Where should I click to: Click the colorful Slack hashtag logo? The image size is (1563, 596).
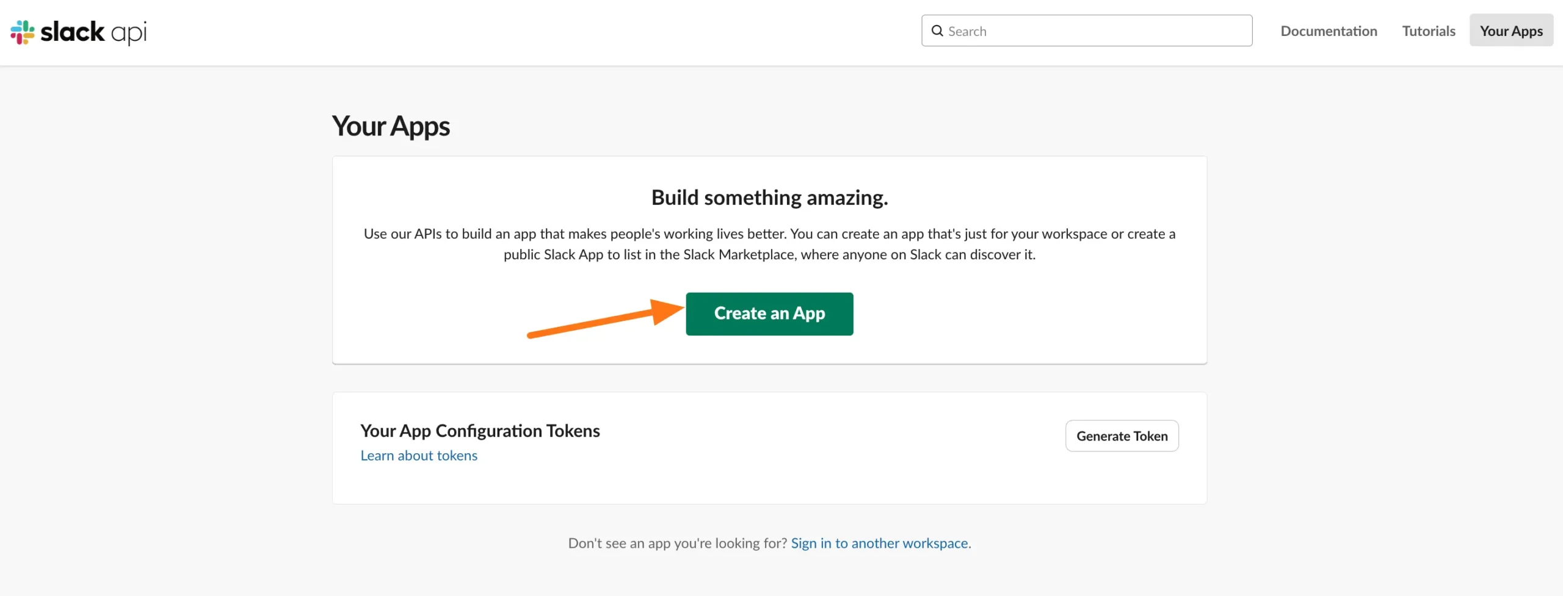click(23, 32)
